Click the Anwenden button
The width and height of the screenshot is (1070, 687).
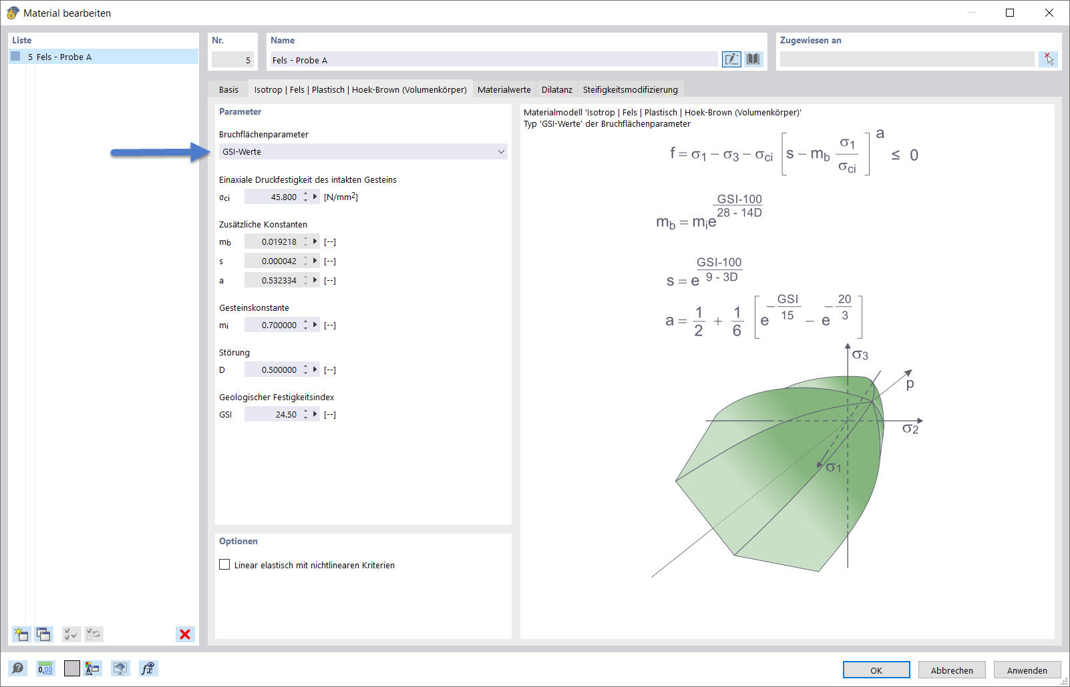click(x=1027, y=670)
